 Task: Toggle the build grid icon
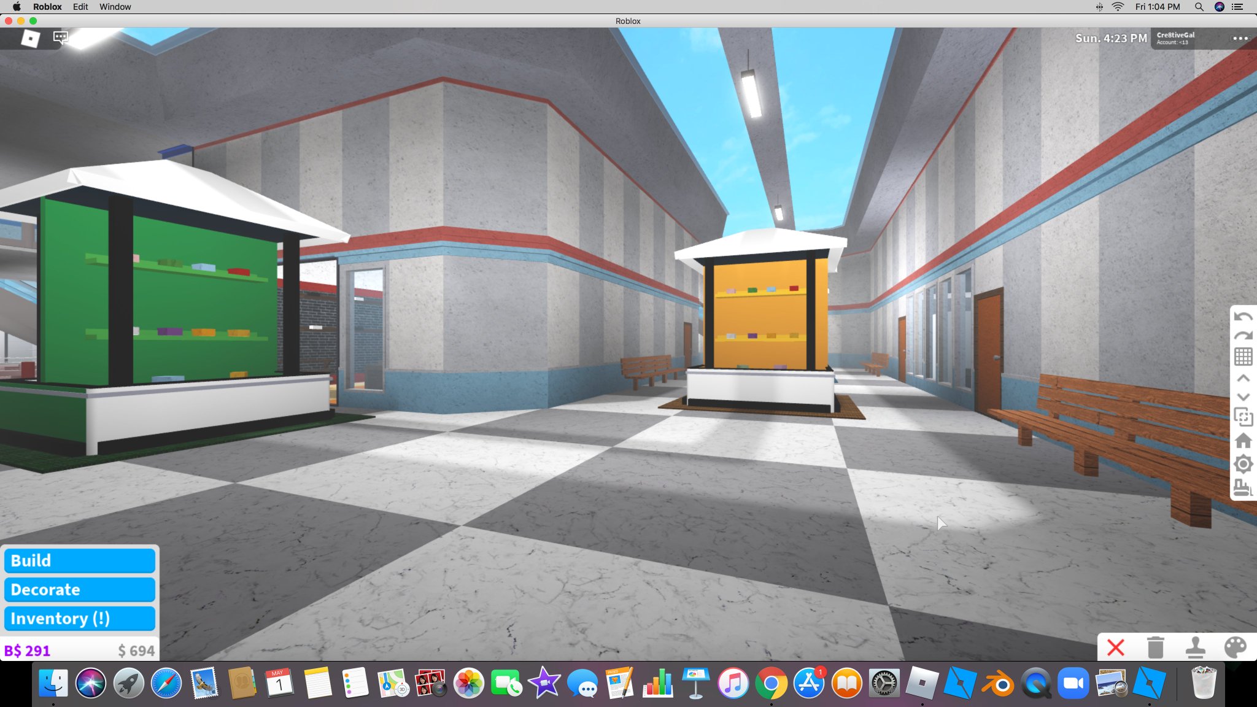coord(1243,357)
